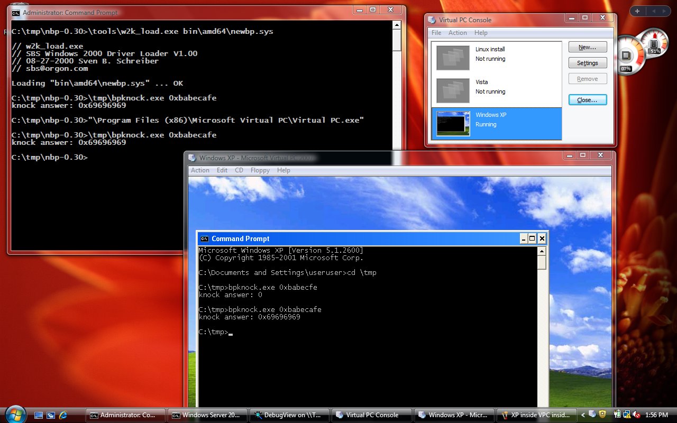
Task: Click yellow security shield tray icon
Action: [602, 415]
